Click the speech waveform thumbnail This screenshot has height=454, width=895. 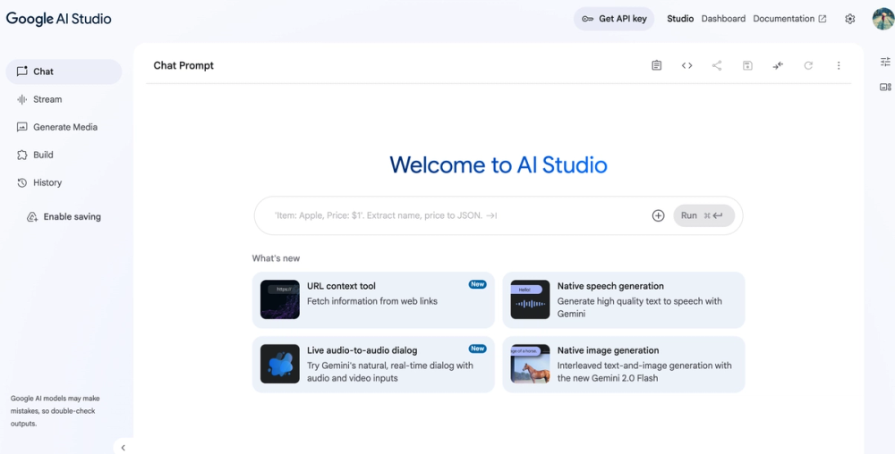(x=530, y=299)
